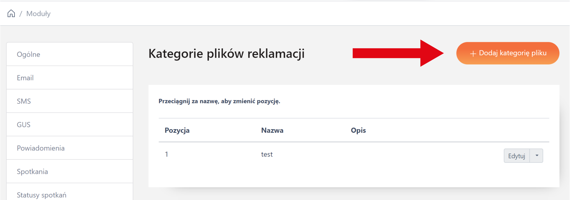Open the Email settings section
The image size is (570, 200).
tap(25, 78)
